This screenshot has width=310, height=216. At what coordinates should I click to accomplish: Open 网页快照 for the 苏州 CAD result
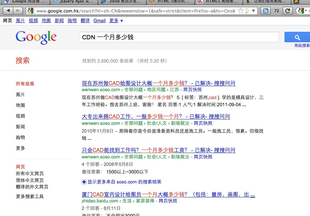(x=192, y=90)
